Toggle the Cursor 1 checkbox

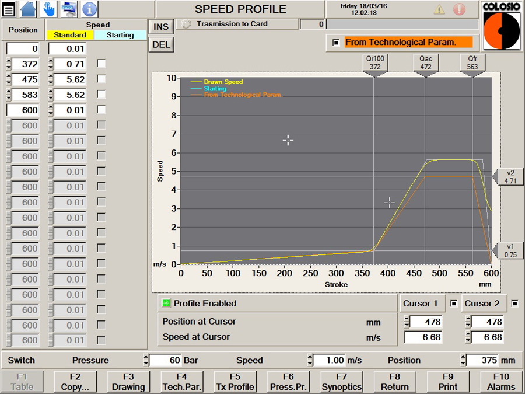(454, 304)
